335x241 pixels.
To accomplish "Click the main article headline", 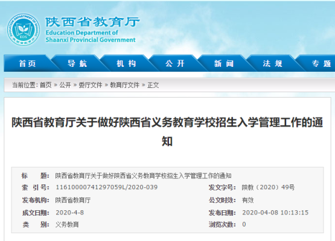I will coord(167,131).
